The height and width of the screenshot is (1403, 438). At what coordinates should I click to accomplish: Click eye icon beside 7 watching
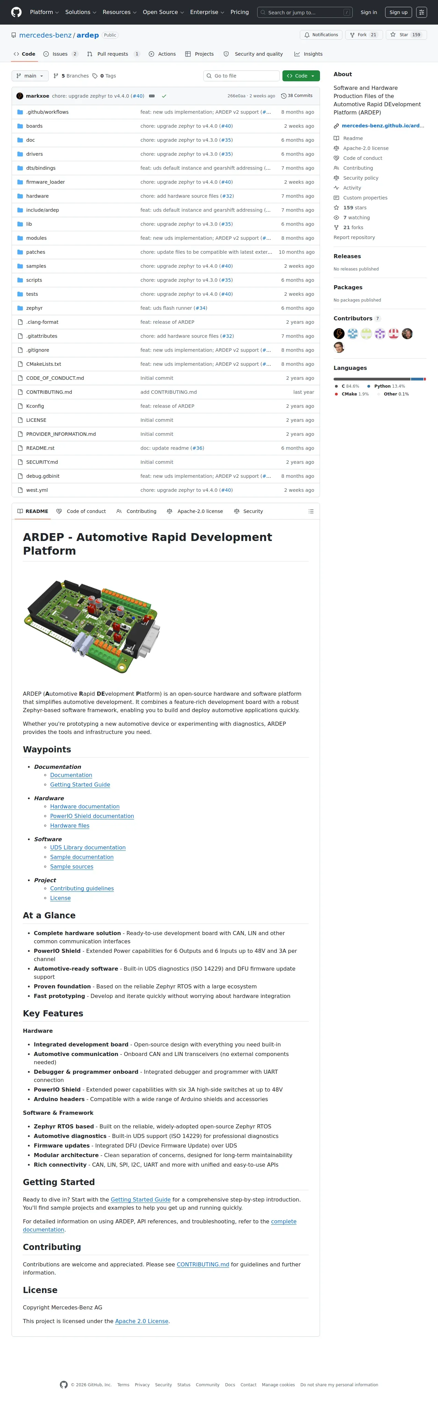[336, 218]
